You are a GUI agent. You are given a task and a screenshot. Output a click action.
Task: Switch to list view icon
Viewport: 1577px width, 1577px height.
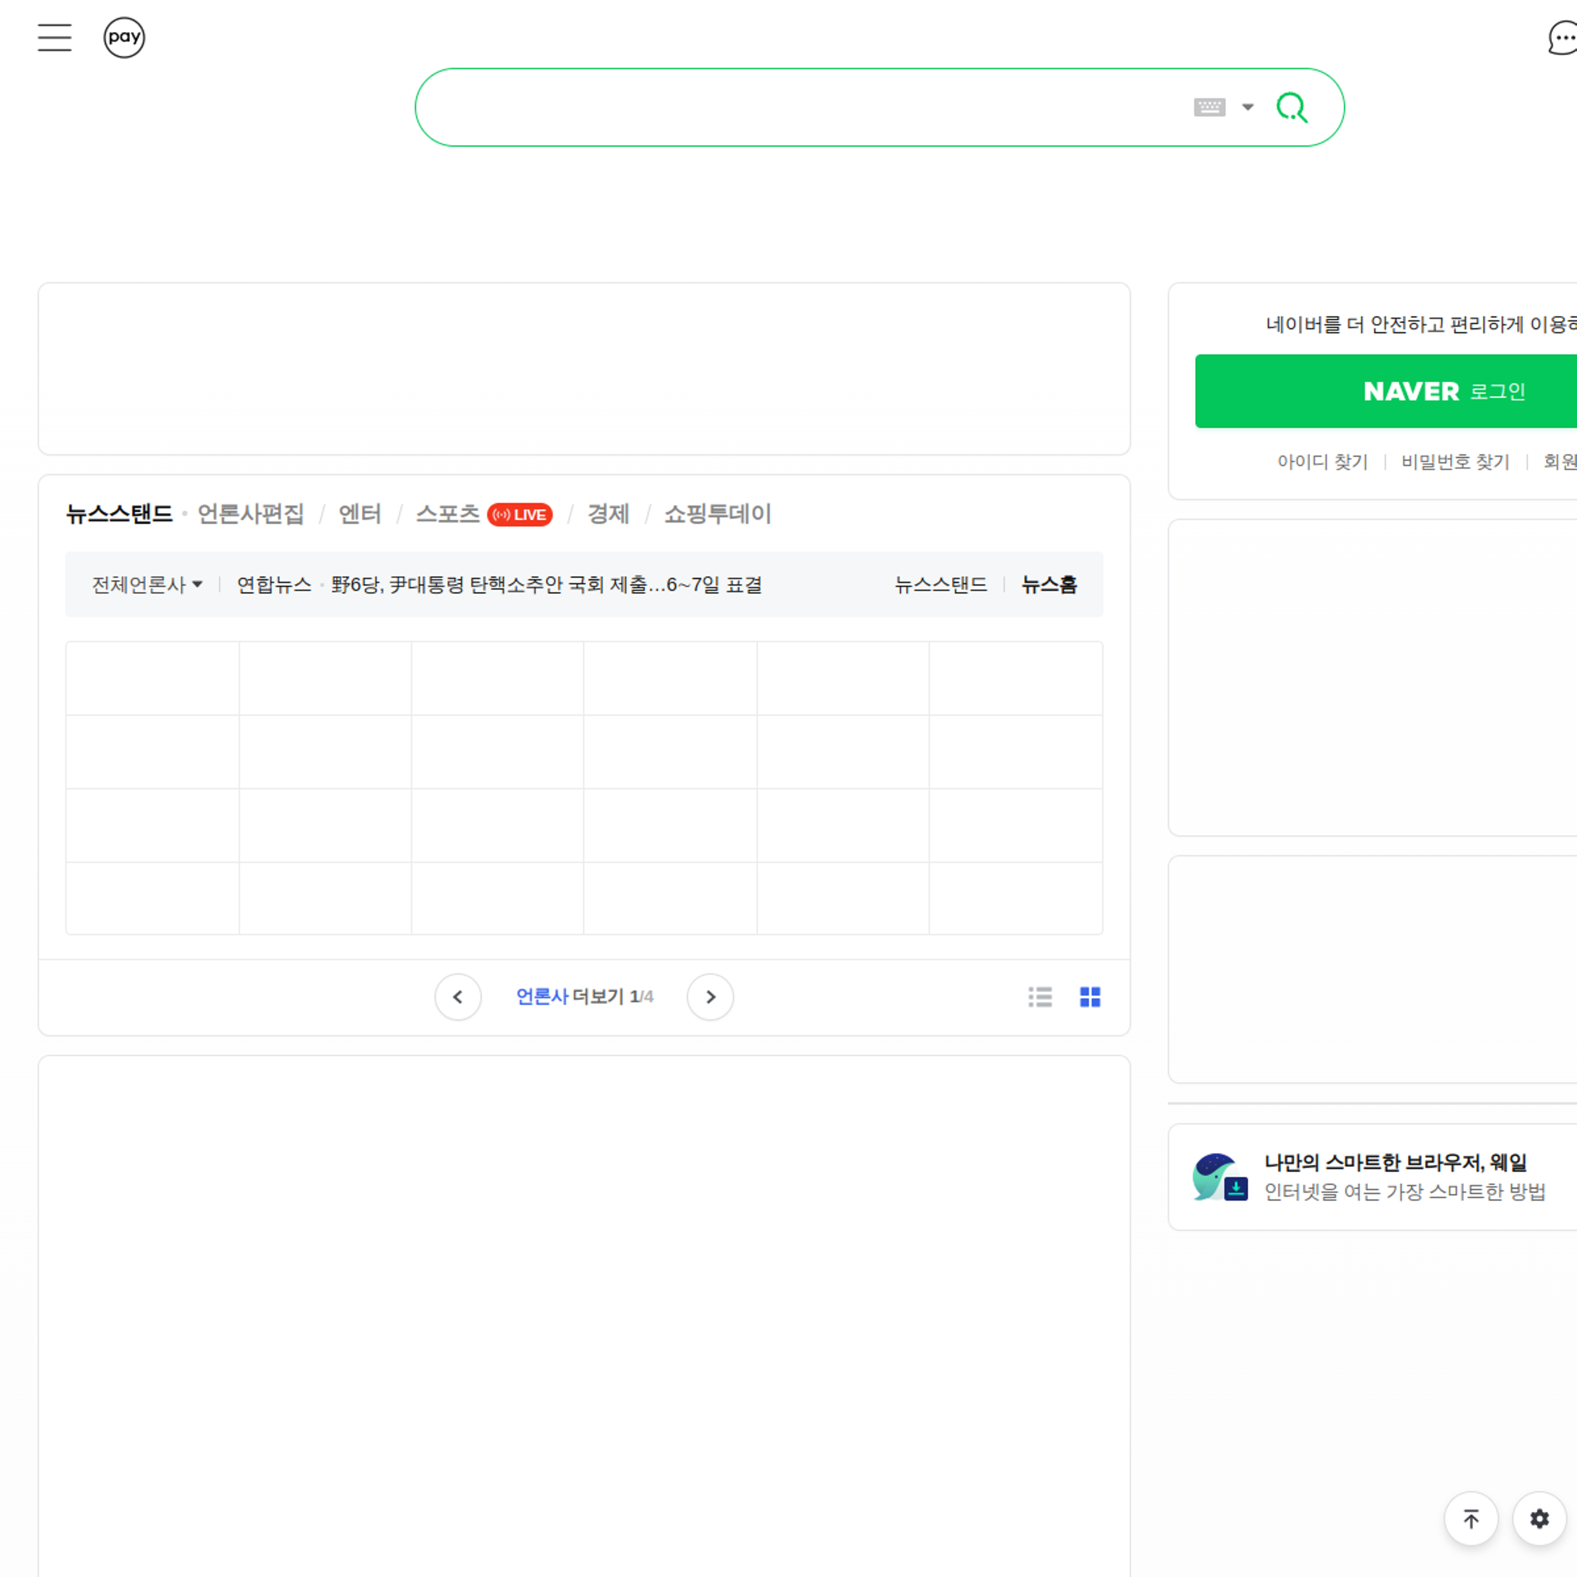point(1040,997)
